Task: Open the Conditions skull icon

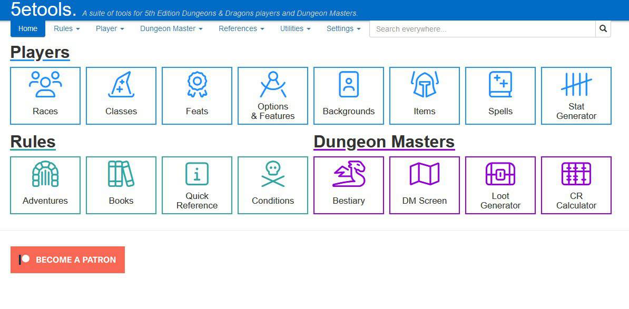Action: pyautogui.click(x=273, y=174)
